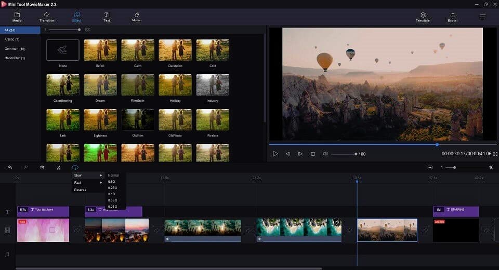Open the Template button
This screenshot has width=499, height=270.
tap(423, 17)
